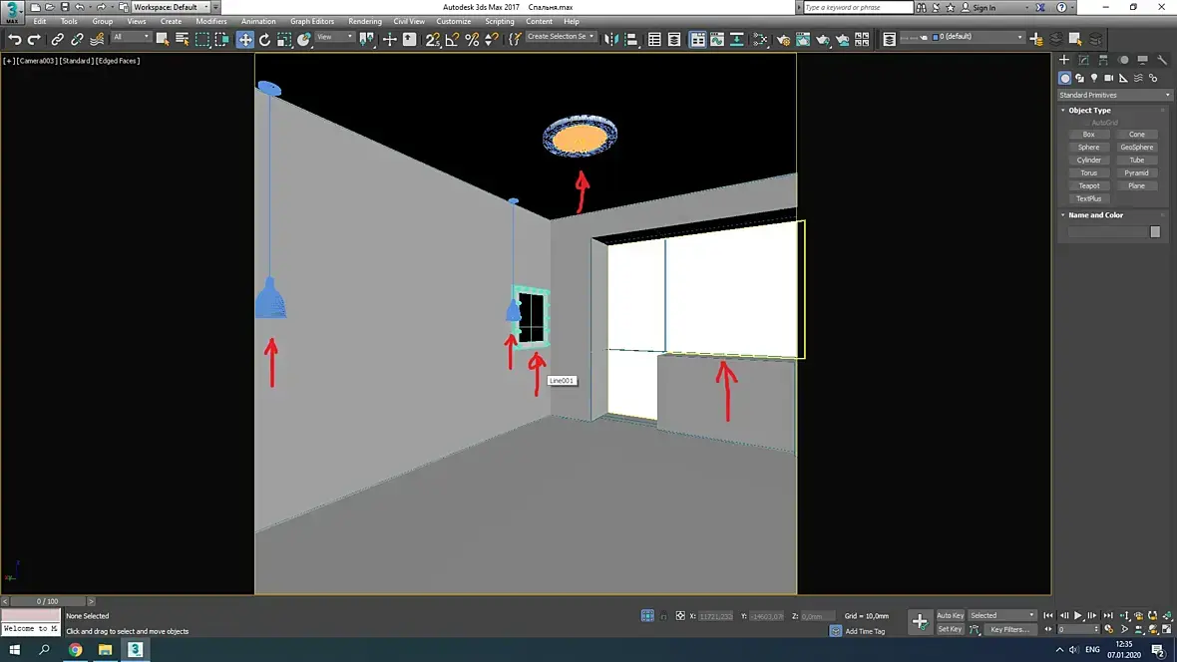Image resolution: width=1177 pixels, height=662 pixels.
Task: Switch to the Modify command panel tab
Action: point(1083,60)
